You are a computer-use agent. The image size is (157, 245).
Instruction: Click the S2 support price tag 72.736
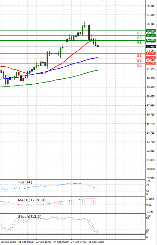(151, 58)
